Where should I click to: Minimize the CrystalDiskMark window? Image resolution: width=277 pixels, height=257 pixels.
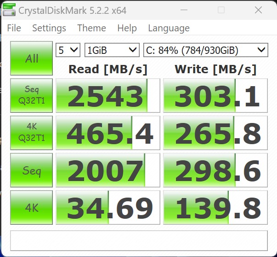point(184,10)
